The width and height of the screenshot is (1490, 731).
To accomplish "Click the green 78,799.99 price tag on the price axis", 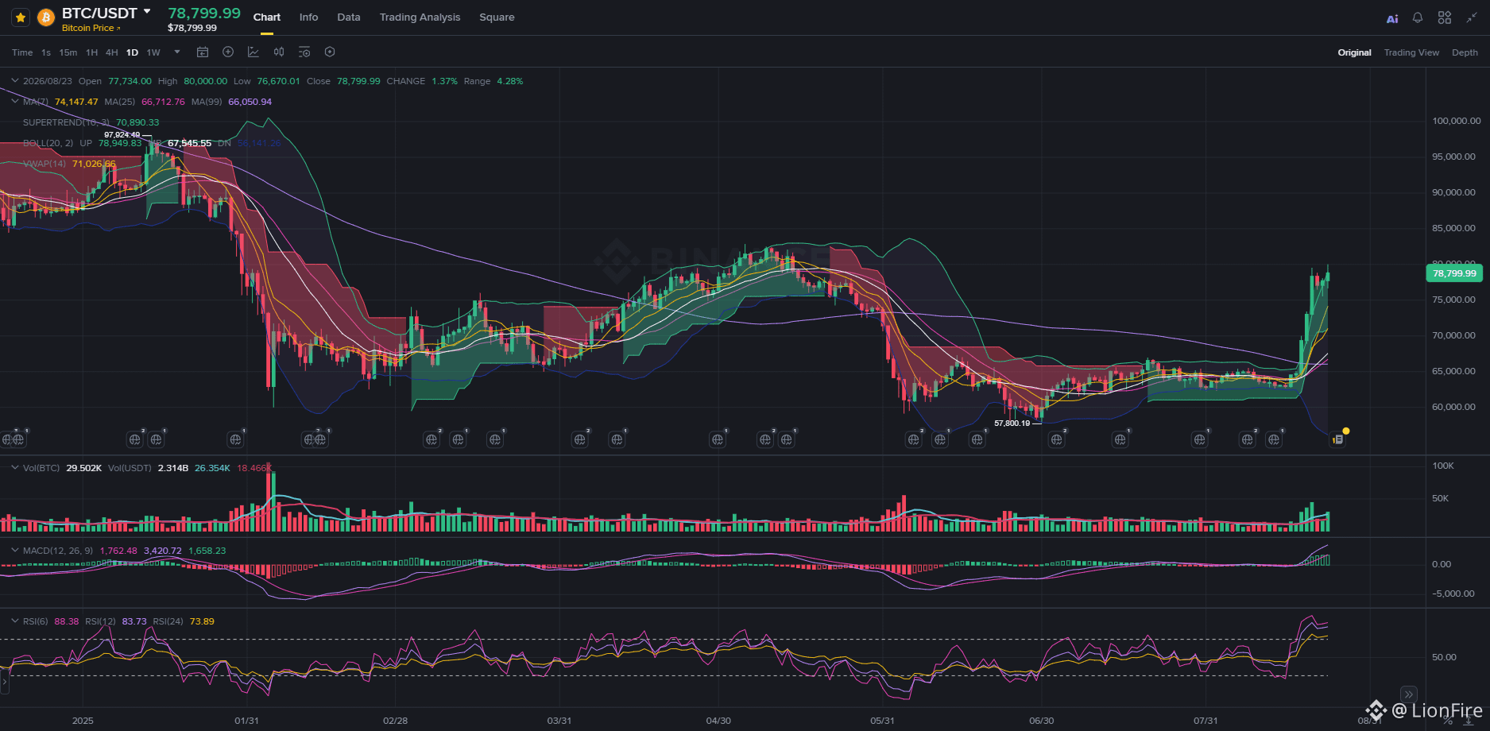I will 1454,273.
